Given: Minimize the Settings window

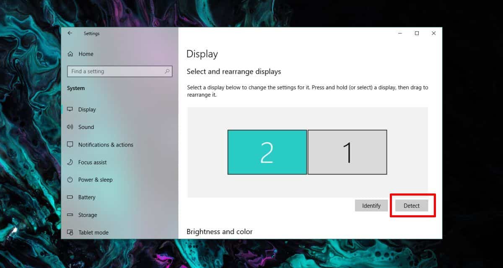Looking at the screenshot, I should (x=399, y=33).
